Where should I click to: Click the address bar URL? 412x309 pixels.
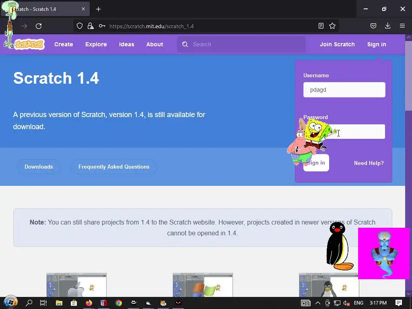152,26
